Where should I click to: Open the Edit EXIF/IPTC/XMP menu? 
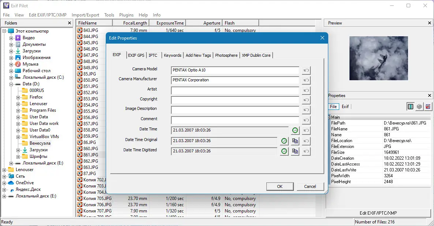(x=48, y=15)
